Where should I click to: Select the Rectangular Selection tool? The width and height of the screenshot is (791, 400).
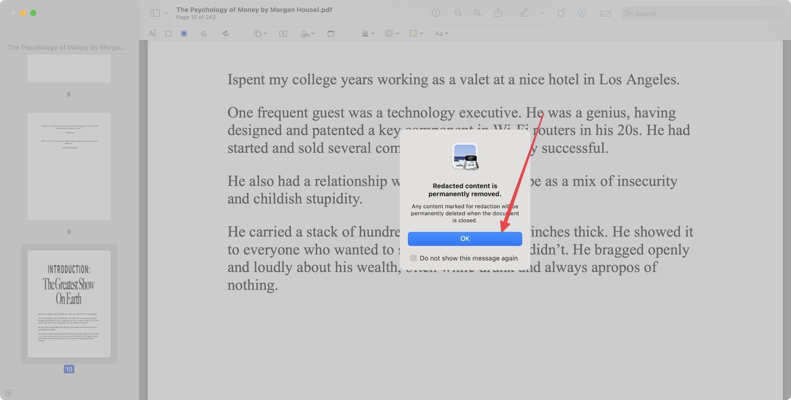pyautogui.click(x=168, y=34)
